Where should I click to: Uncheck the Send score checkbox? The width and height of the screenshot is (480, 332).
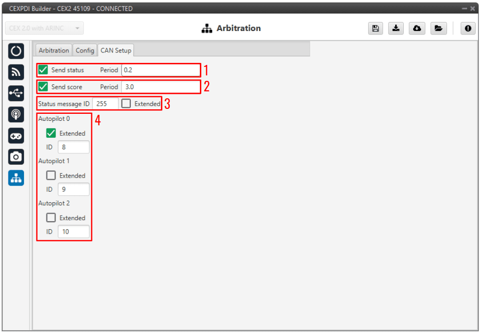(43, 87)
